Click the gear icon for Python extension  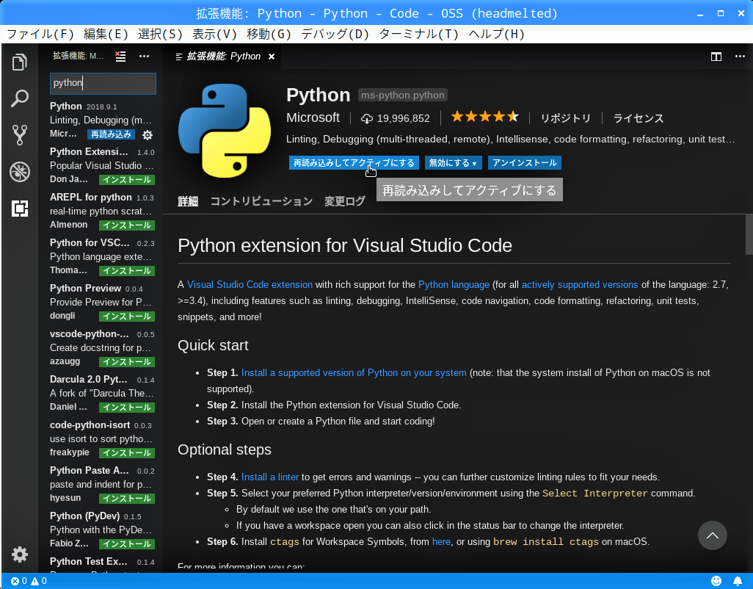click(x=148, y=135)
